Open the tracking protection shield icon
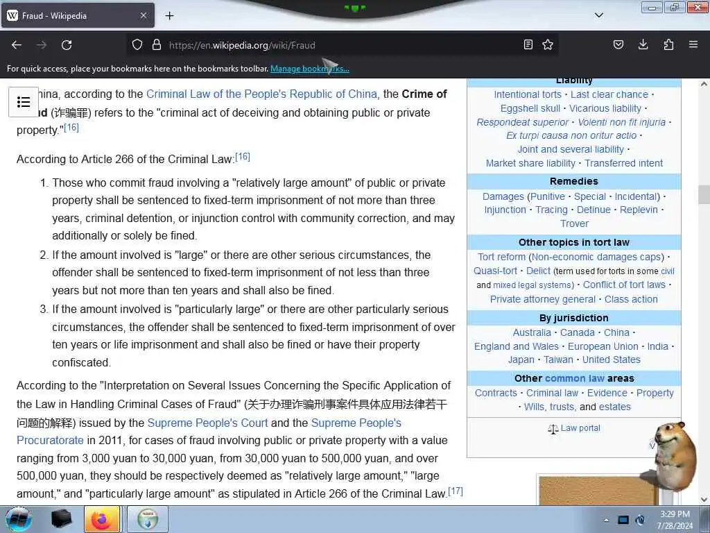The height and width of the screenshot is (533, 710). (137, 44)
